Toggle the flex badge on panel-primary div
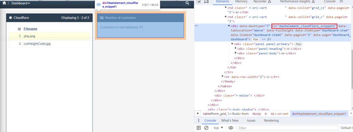Viewport: 353px width, 132px height. click(298, 44)
